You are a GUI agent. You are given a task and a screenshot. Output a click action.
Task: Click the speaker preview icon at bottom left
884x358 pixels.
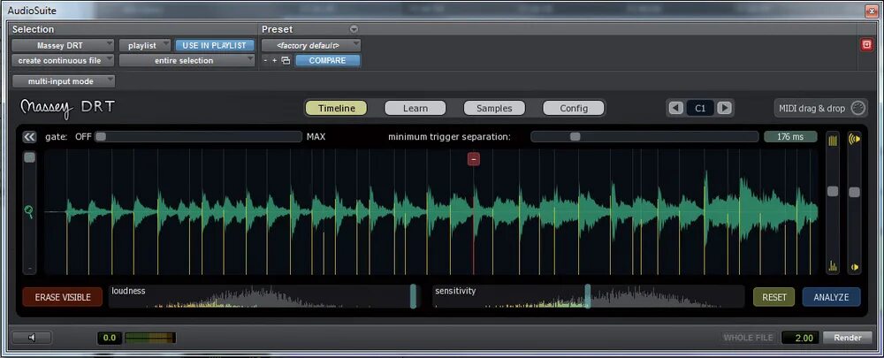pyautogui.click(x=32, y=338)
